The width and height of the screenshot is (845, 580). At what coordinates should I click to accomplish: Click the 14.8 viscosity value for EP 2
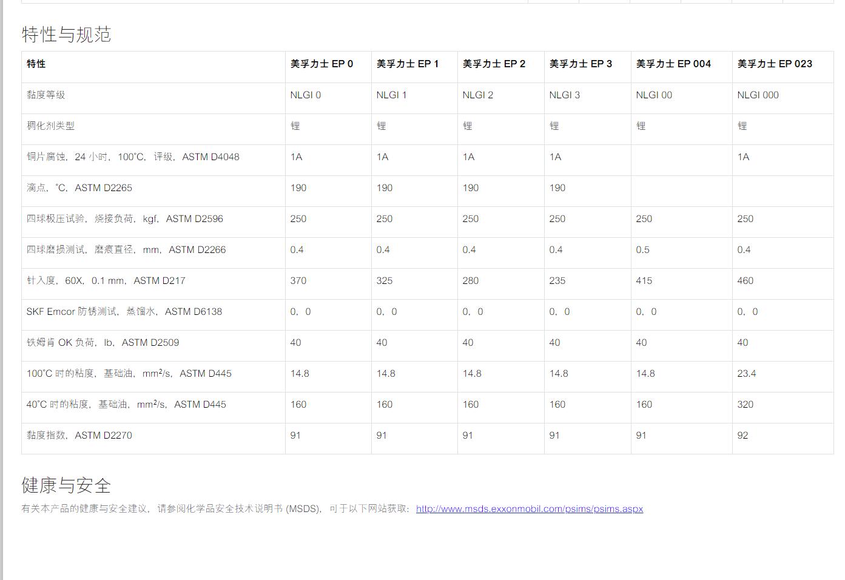pyautogui.click(x=472, y=373)
